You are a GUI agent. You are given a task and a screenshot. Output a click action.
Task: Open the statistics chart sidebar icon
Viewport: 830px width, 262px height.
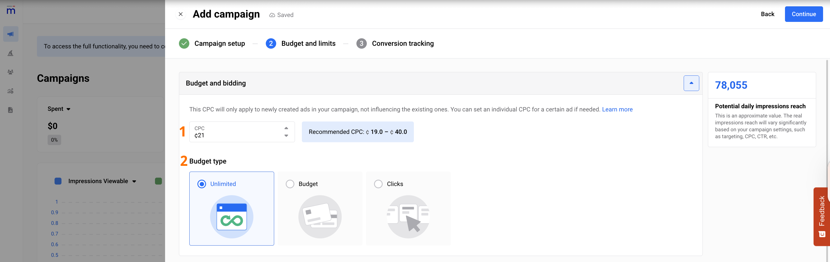[11, 91]
